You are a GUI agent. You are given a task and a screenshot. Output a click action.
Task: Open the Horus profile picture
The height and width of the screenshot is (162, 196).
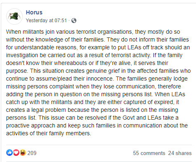coord(14,16)
